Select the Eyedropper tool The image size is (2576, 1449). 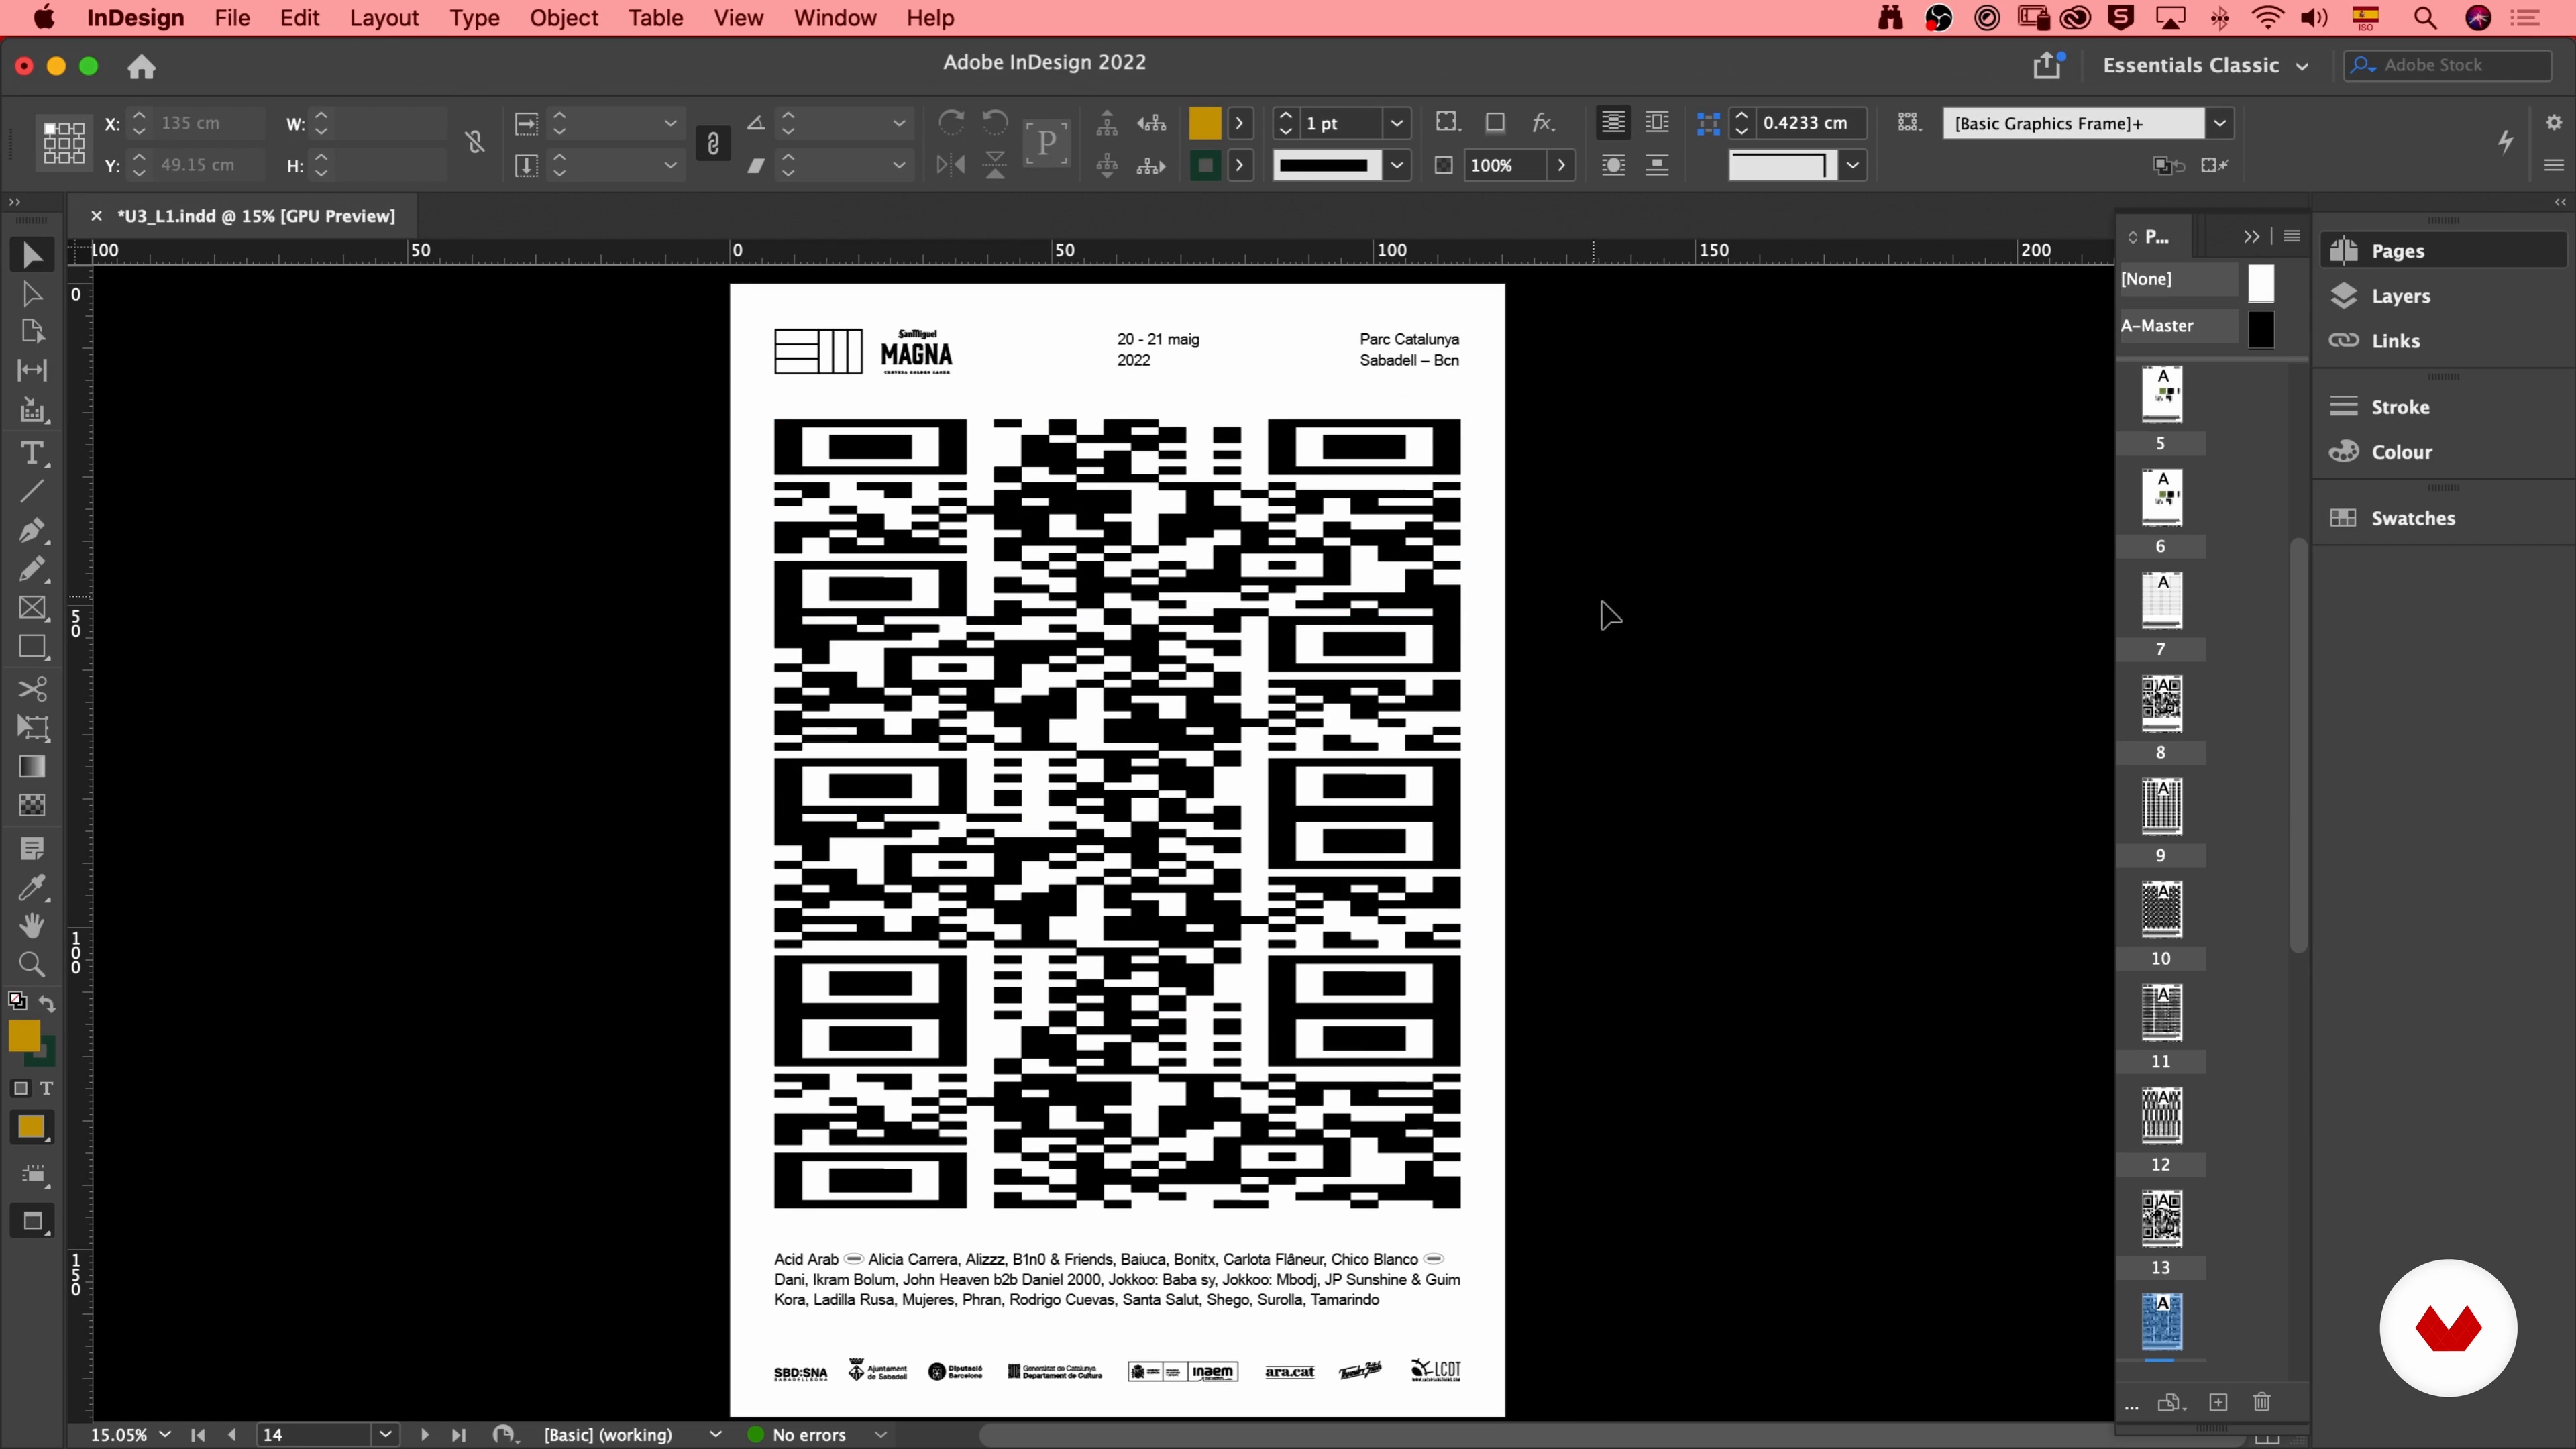tap(32, 888)
